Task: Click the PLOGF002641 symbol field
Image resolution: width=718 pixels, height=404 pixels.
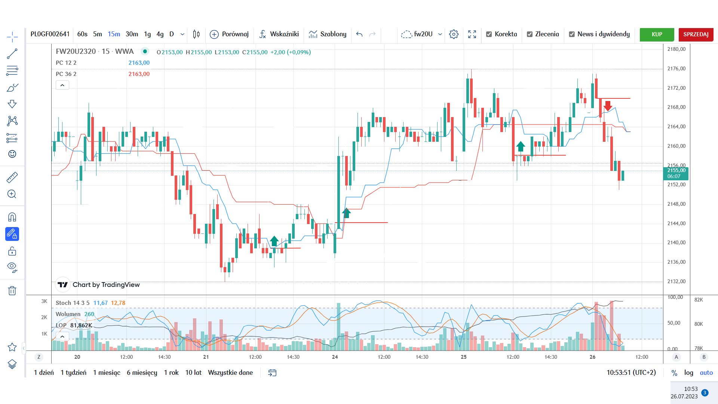Action: (50, 34)
